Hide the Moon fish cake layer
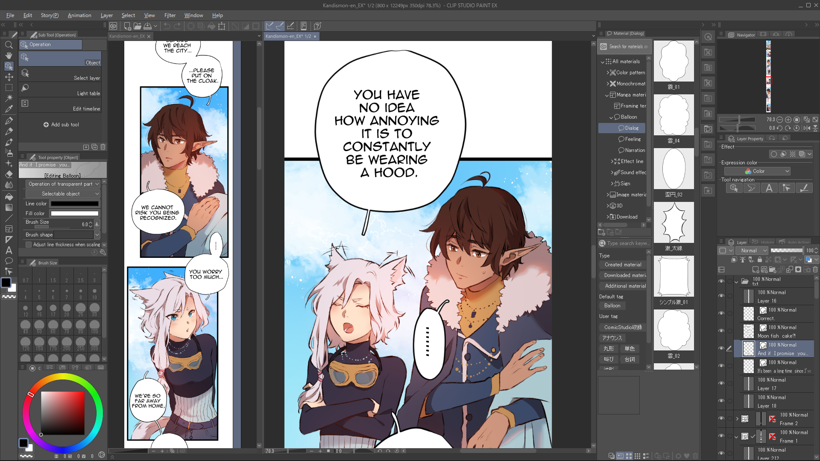 [x=721, y=331]
